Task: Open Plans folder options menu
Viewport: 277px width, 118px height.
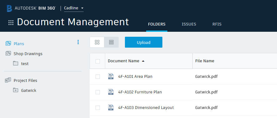Action: (78, 42)
